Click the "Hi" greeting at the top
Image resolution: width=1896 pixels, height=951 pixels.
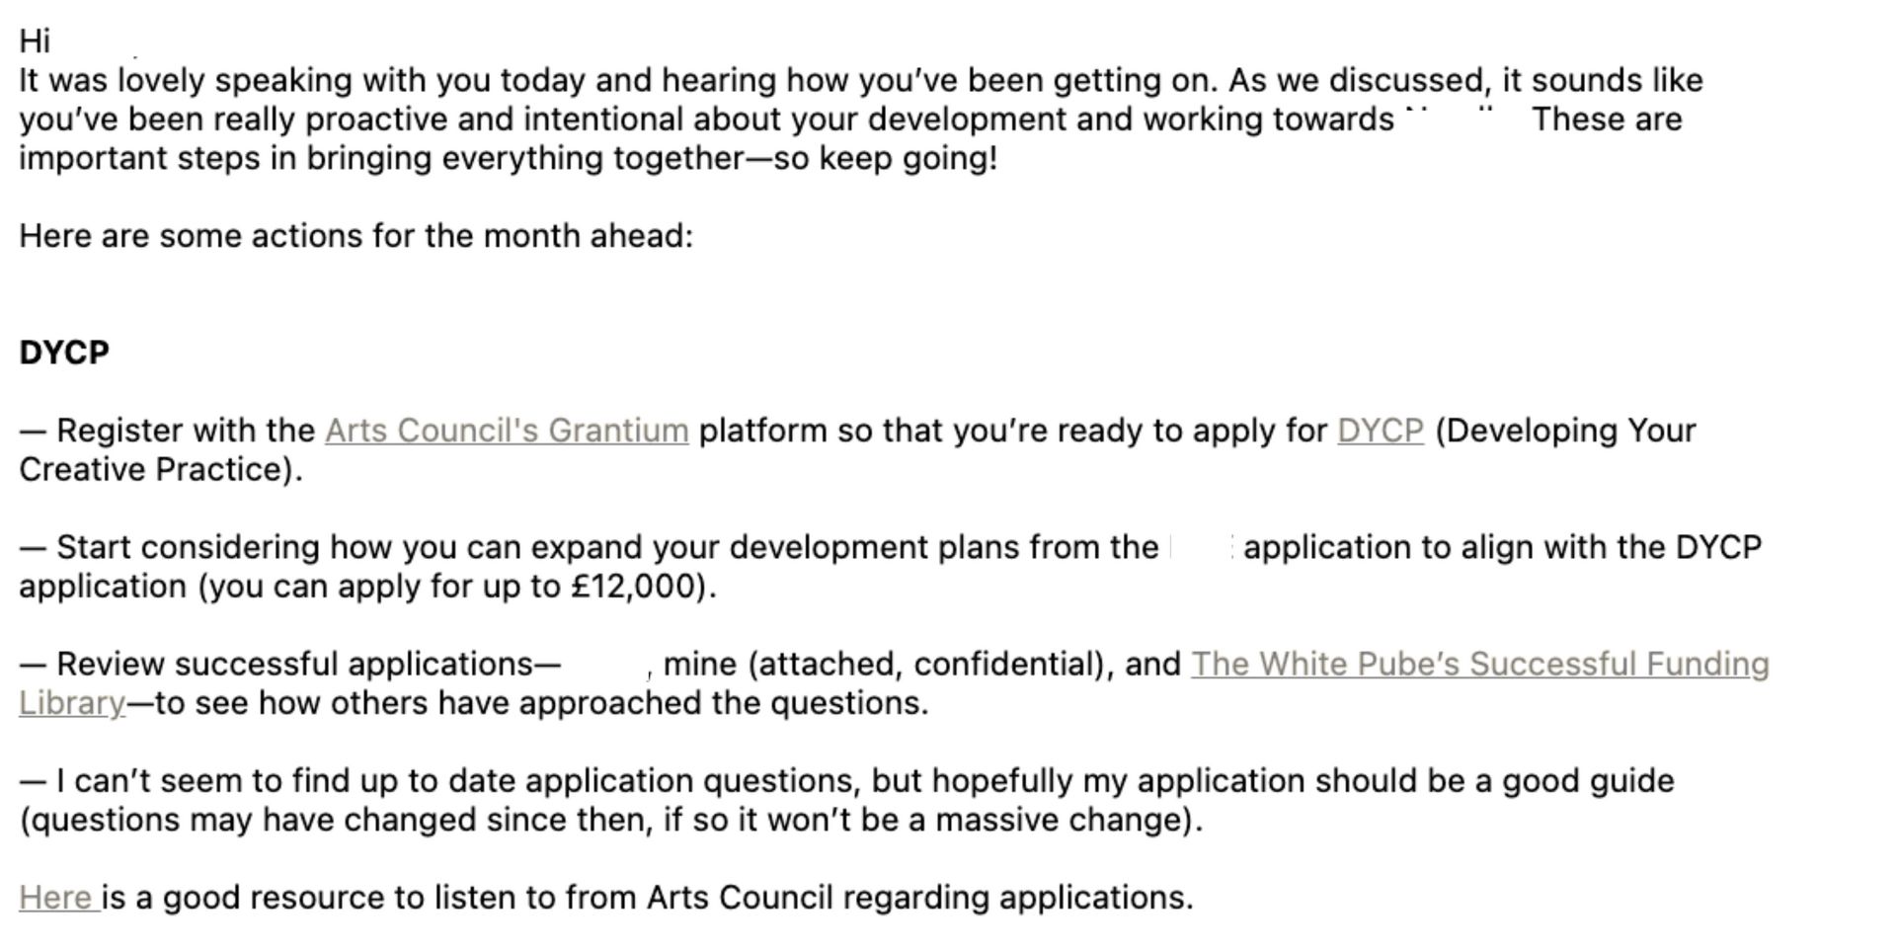(35, 41)
